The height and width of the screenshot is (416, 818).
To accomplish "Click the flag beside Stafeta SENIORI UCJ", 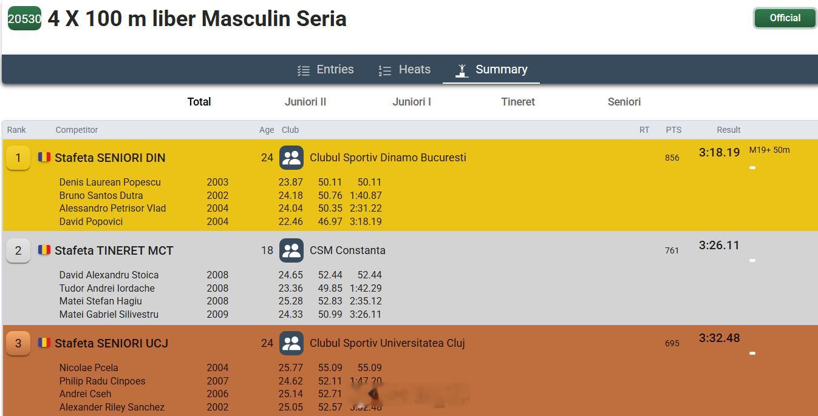I will pyautogui.click(x=44, y=343).
